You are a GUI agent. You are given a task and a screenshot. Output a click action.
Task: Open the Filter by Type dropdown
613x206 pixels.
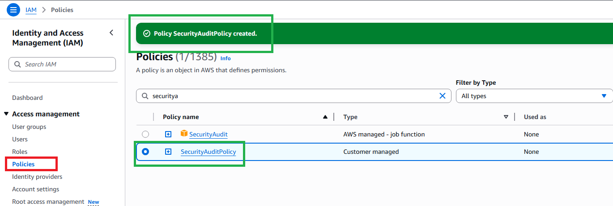pyautogui.click(x=534, y=96)
